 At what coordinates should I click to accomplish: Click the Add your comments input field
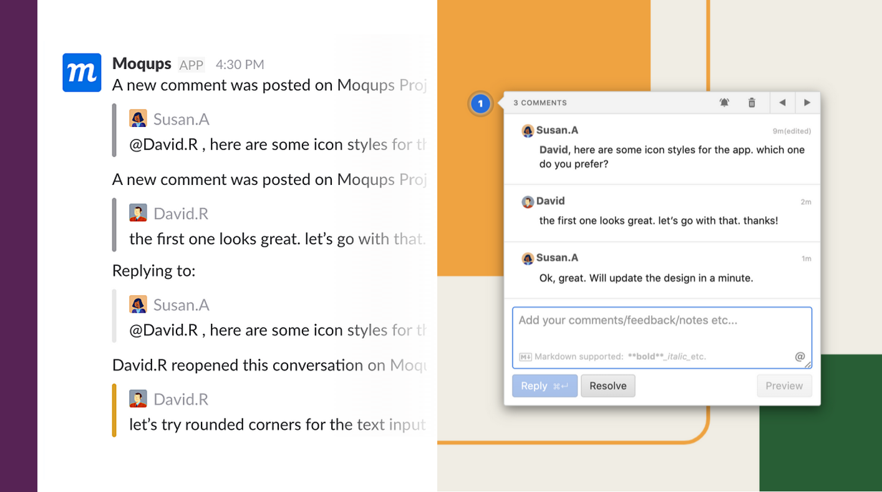tap(662, 338)
